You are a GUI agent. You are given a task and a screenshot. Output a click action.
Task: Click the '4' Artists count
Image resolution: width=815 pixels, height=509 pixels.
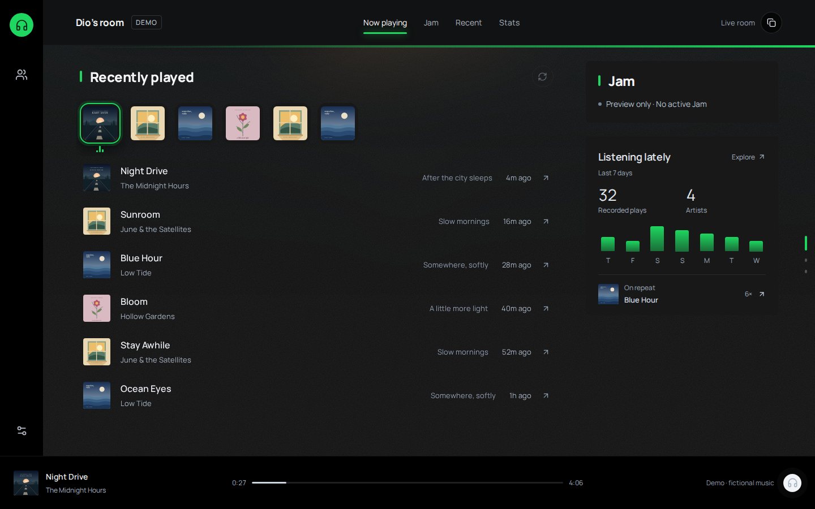click(690, 195)
